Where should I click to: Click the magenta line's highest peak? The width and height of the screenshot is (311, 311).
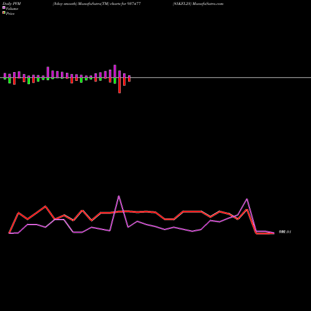[x=119, y=196]
